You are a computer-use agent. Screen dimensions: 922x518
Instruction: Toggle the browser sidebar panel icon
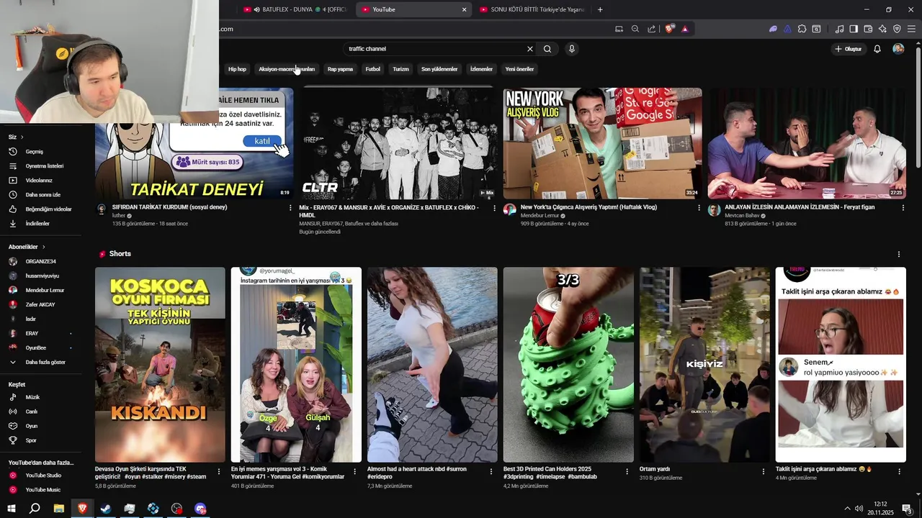(854, 29)
